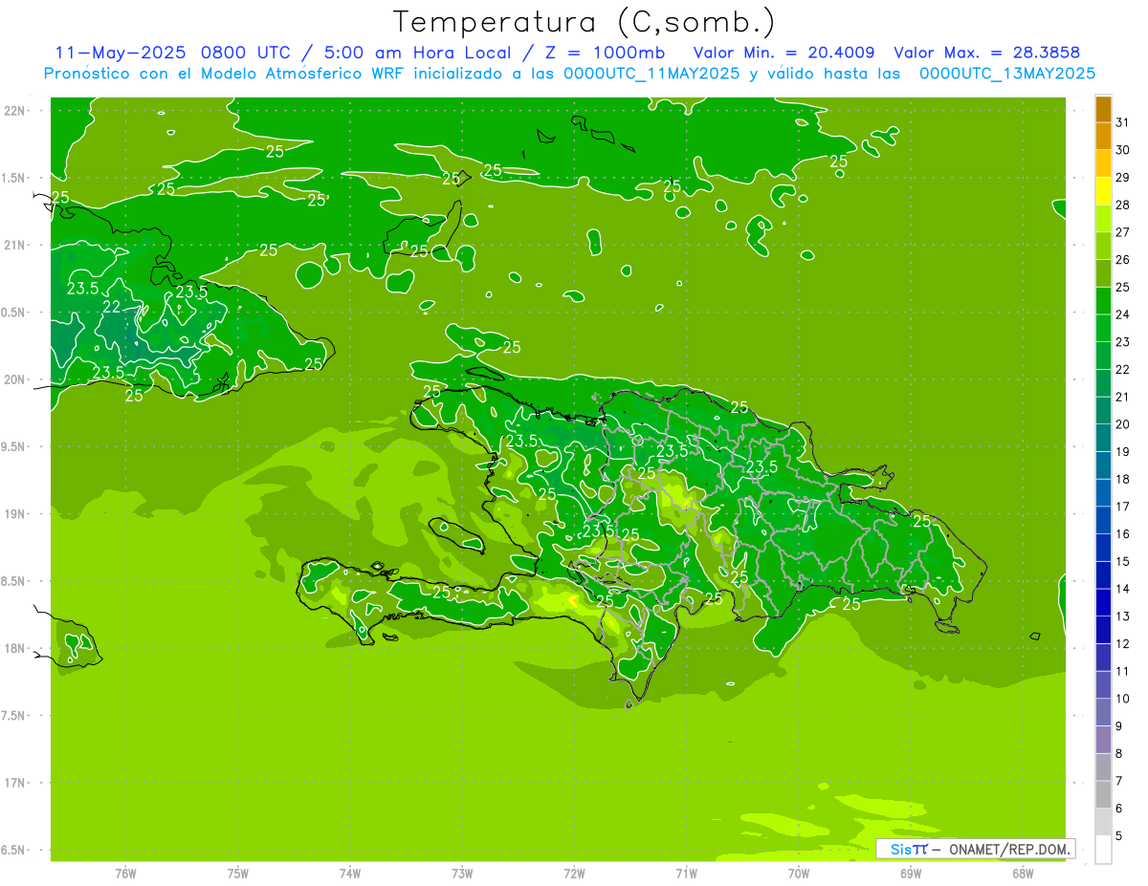Viewport: 1148px width, 886px height.
Task: Click the "22" contour label over eastern Cuba
Action: coord(112,307)
